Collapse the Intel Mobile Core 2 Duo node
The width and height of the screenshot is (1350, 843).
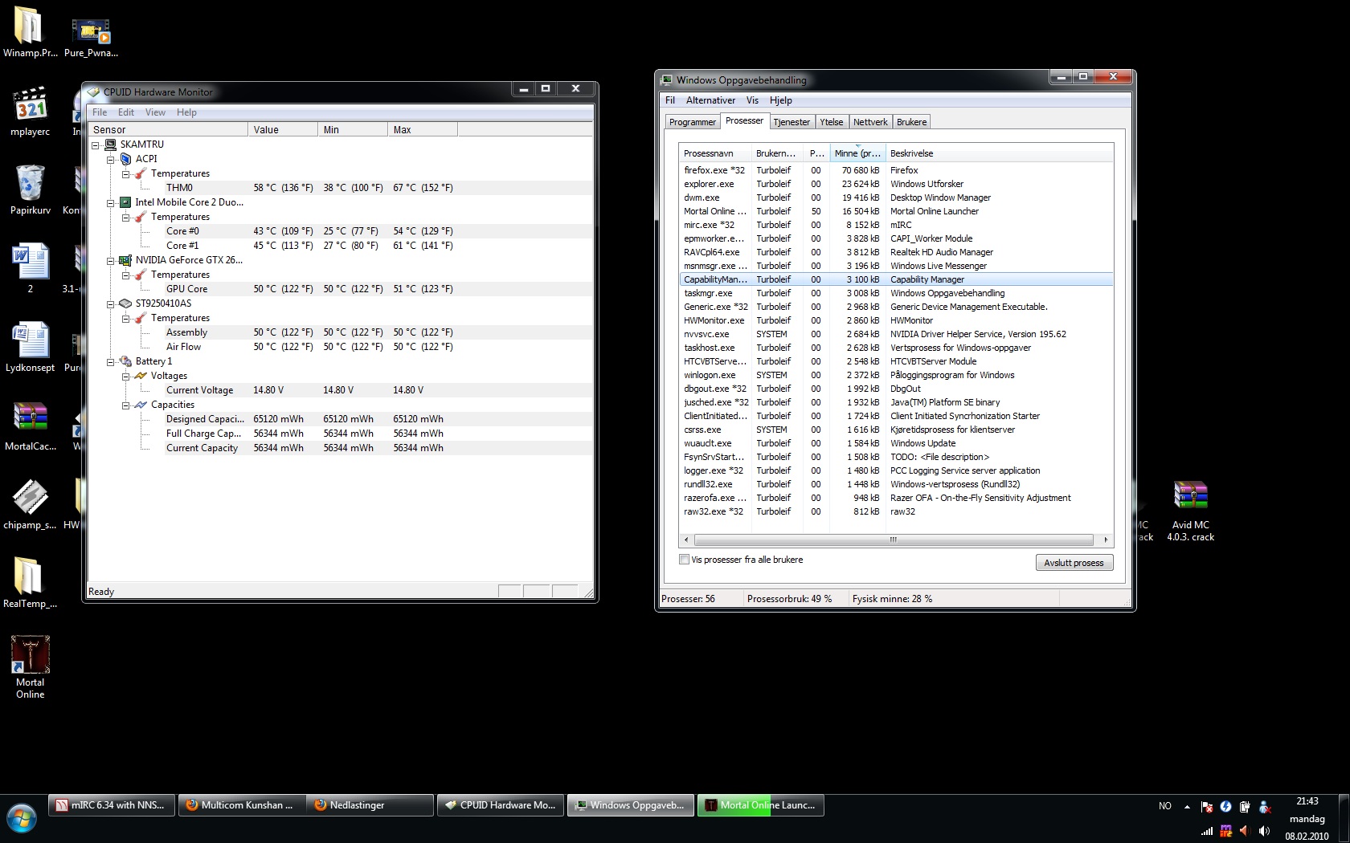tap(111, 203)
